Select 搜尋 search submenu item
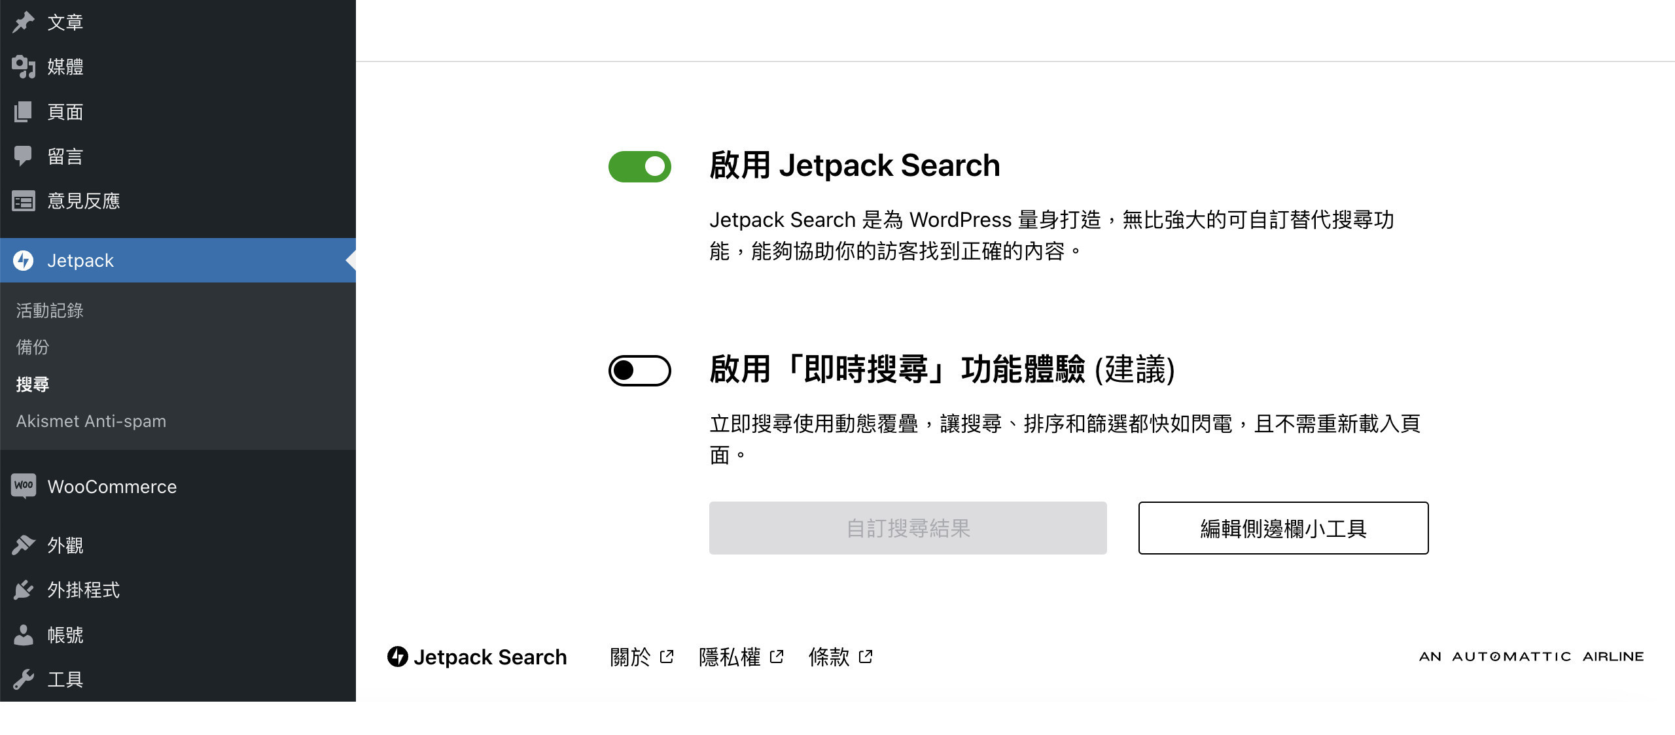The width and height of the screenshot is (1675, 735). click(33, 384)
